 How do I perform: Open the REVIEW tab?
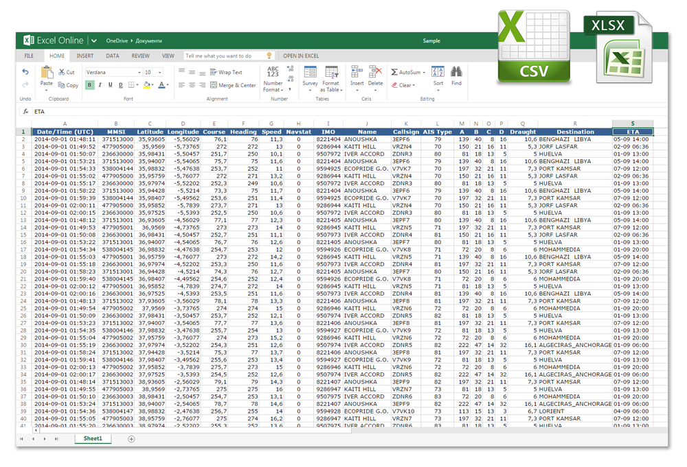coord(141,56)
